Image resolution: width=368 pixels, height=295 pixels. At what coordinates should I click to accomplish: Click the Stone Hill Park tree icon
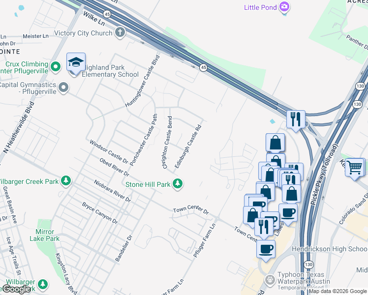178,183
